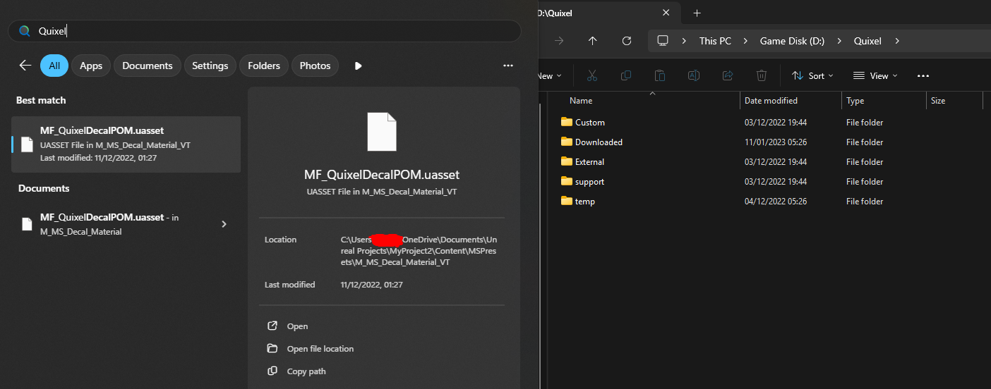
Task: Select the temp folder row
Action: click(769, 201)
